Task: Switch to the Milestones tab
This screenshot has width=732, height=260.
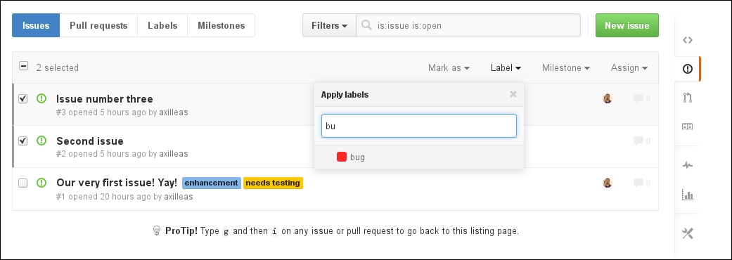Action: (x=221, y=26)
